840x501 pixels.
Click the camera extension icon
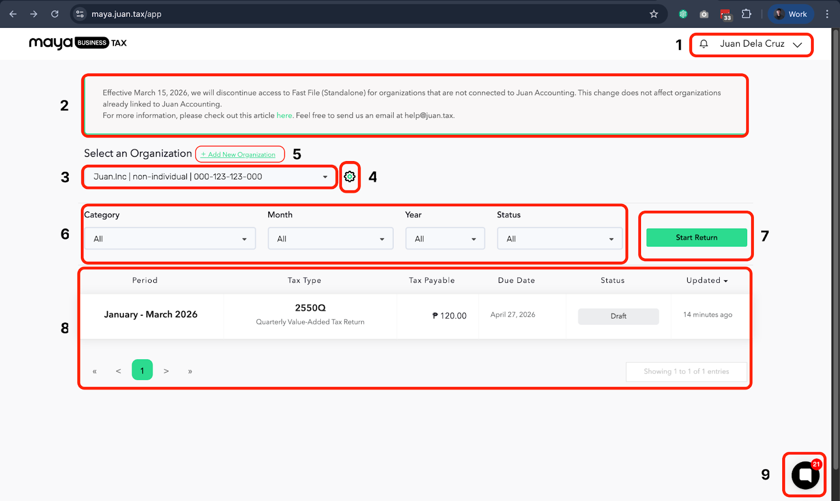click(704, 14)
